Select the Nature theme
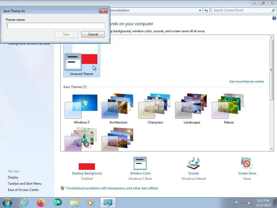Viewport: 277px width, 208px height. (229, 109)
